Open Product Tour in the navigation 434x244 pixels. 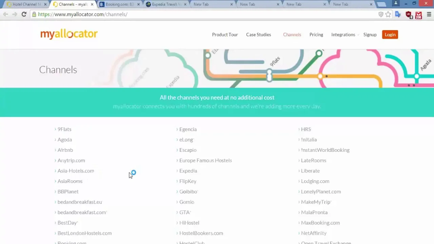tap(225, 35)
